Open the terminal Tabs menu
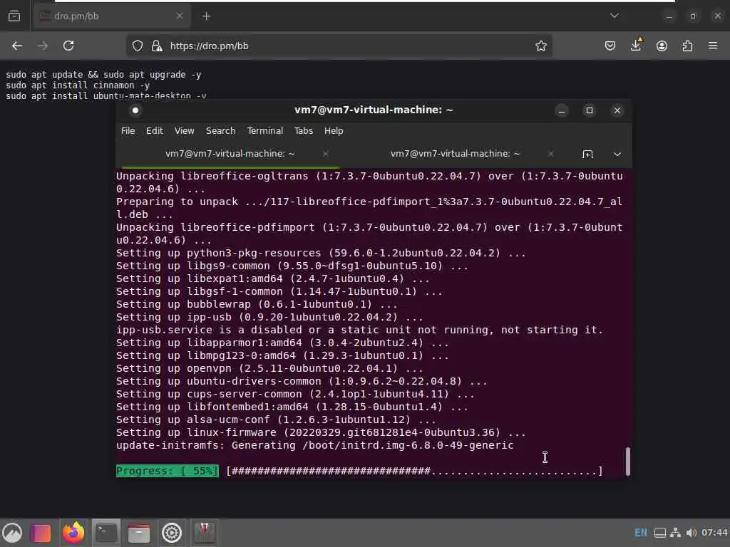 304,131
